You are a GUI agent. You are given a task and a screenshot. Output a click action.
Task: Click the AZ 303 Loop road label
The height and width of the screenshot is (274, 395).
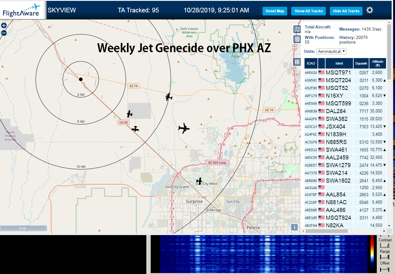pos(217,162)
